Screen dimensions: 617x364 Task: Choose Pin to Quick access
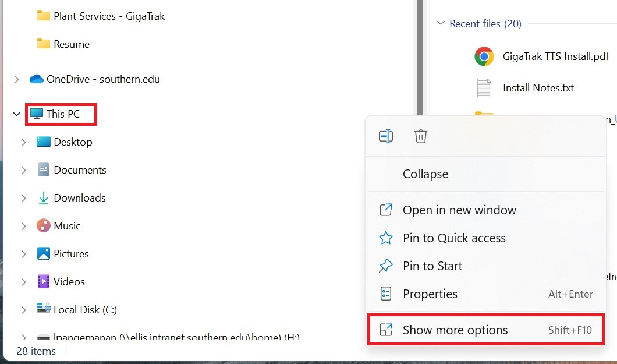pyautogui.click(x=454, y=238)
